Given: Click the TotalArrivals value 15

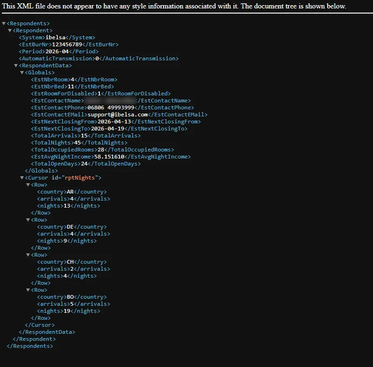Looking at the screenshot, I should click(84, 136).
